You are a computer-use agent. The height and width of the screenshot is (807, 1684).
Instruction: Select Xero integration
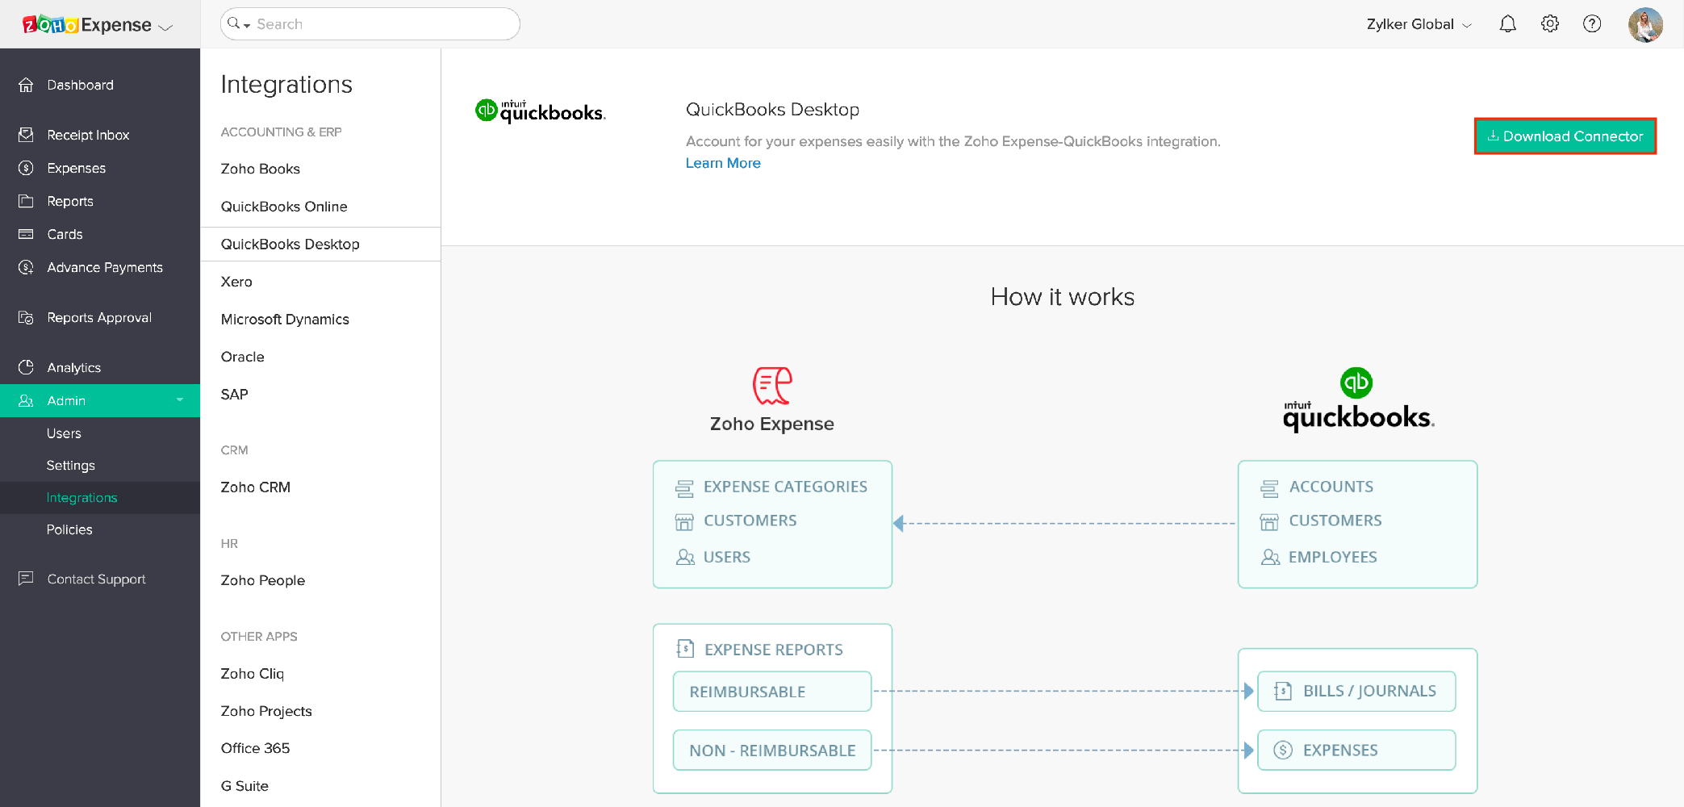(x=236, y=282)
